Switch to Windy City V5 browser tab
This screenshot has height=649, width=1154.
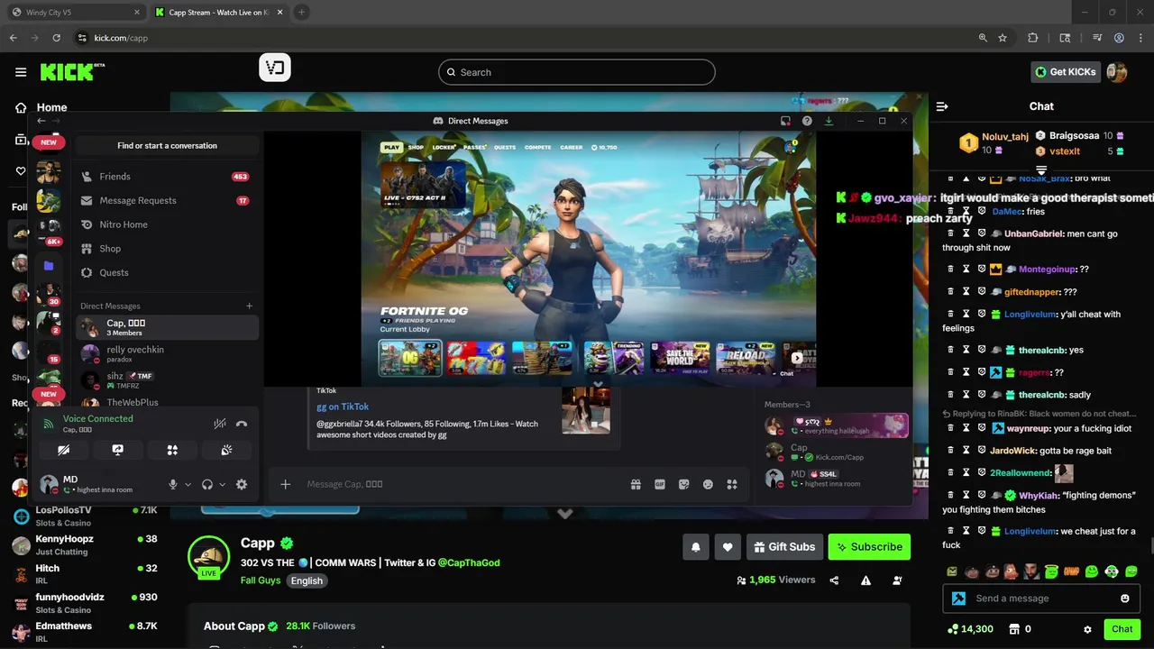75,13
